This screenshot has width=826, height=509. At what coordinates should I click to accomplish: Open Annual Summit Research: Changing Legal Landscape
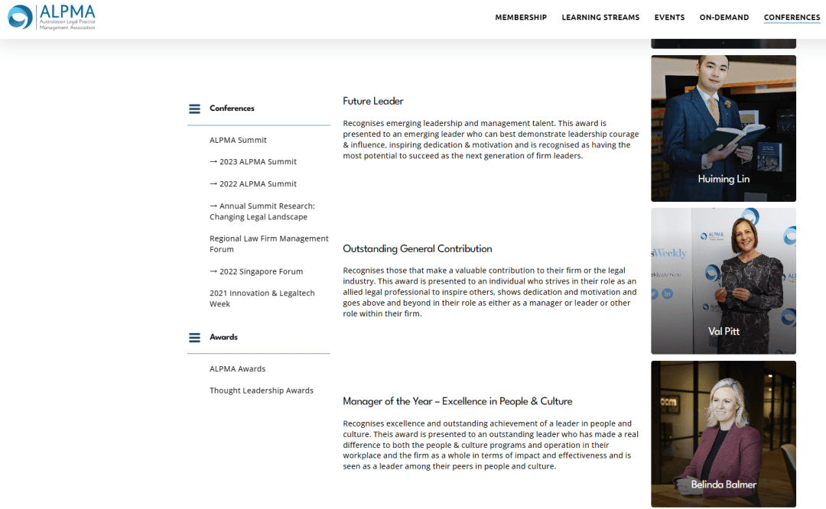[x=262, y=212]
